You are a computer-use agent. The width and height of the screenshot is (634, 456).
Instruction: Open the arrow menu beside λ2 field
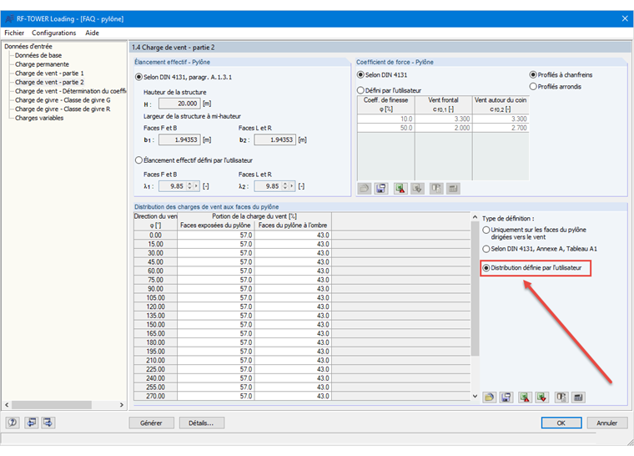click(x=292, y=186)
